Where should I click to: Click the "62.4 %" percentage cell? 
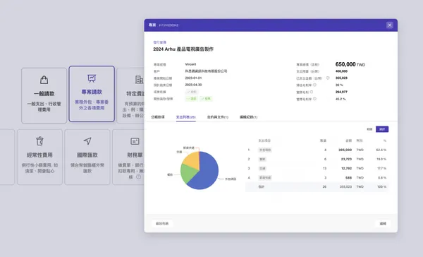click(381, 150)
